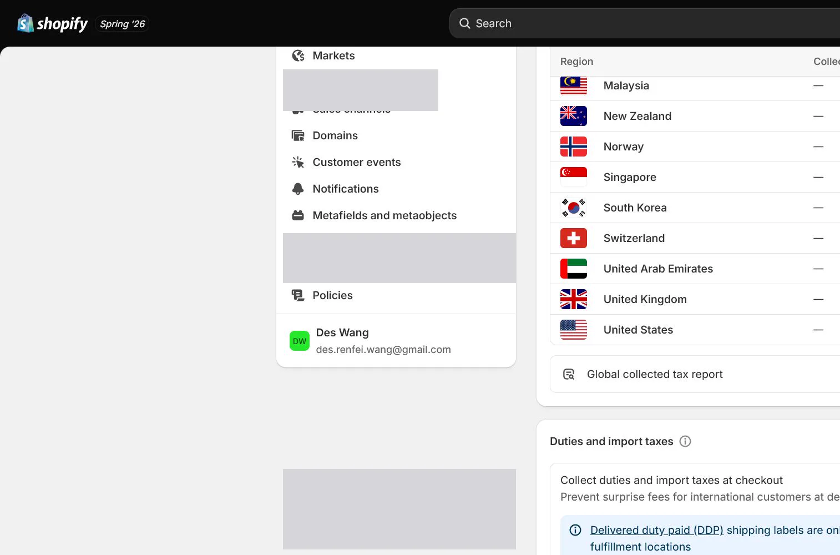This screenshot has width=840, height=555.
Task: Click the Region column header
Action: click(576, 62)
